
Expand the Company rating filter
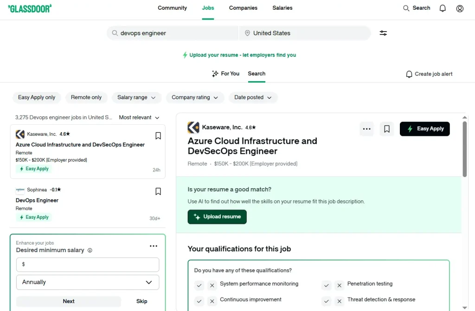(195, 97)
